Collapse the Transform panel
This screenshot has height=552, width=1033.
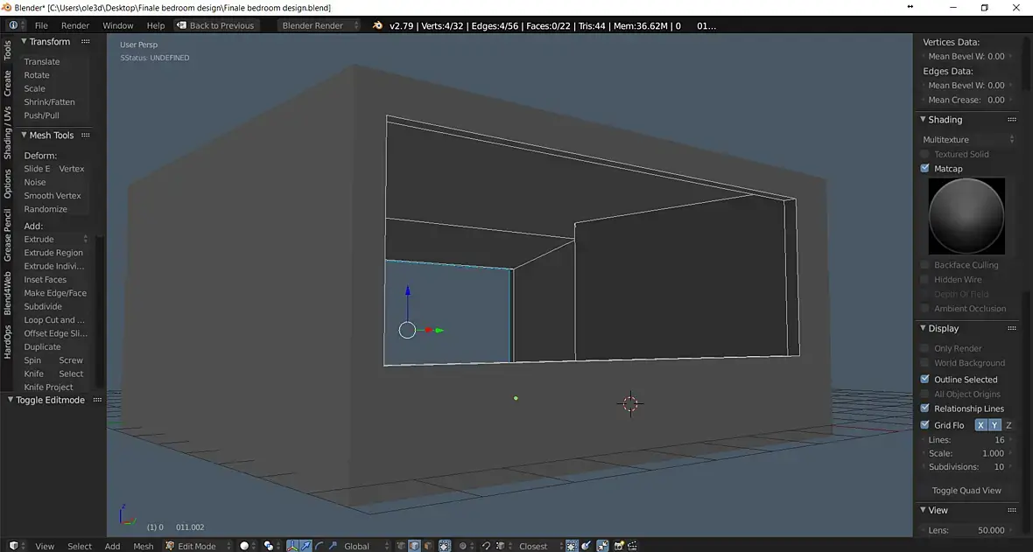[24, 41]
